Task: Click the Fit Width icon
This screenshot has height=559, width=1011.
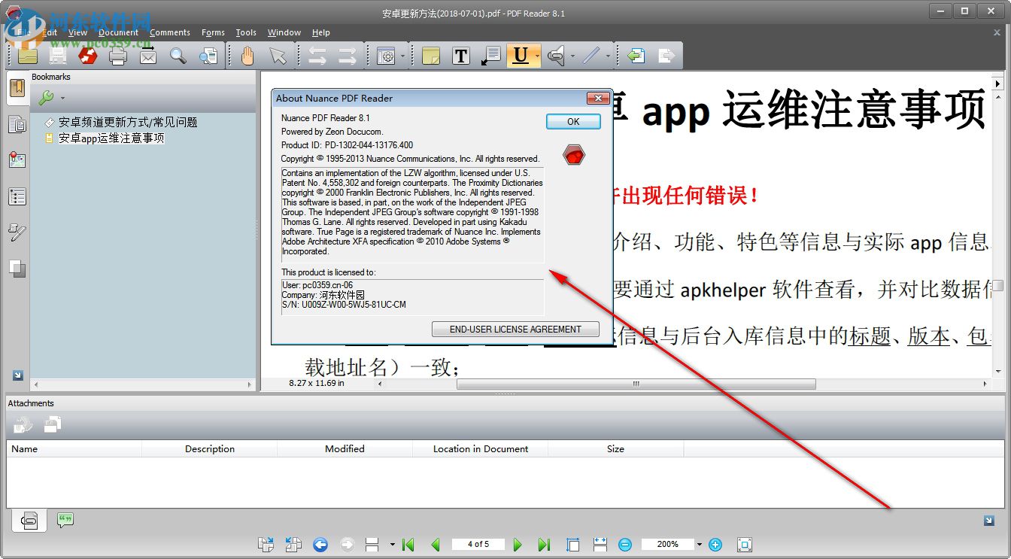Action: (x=600, y=544)
